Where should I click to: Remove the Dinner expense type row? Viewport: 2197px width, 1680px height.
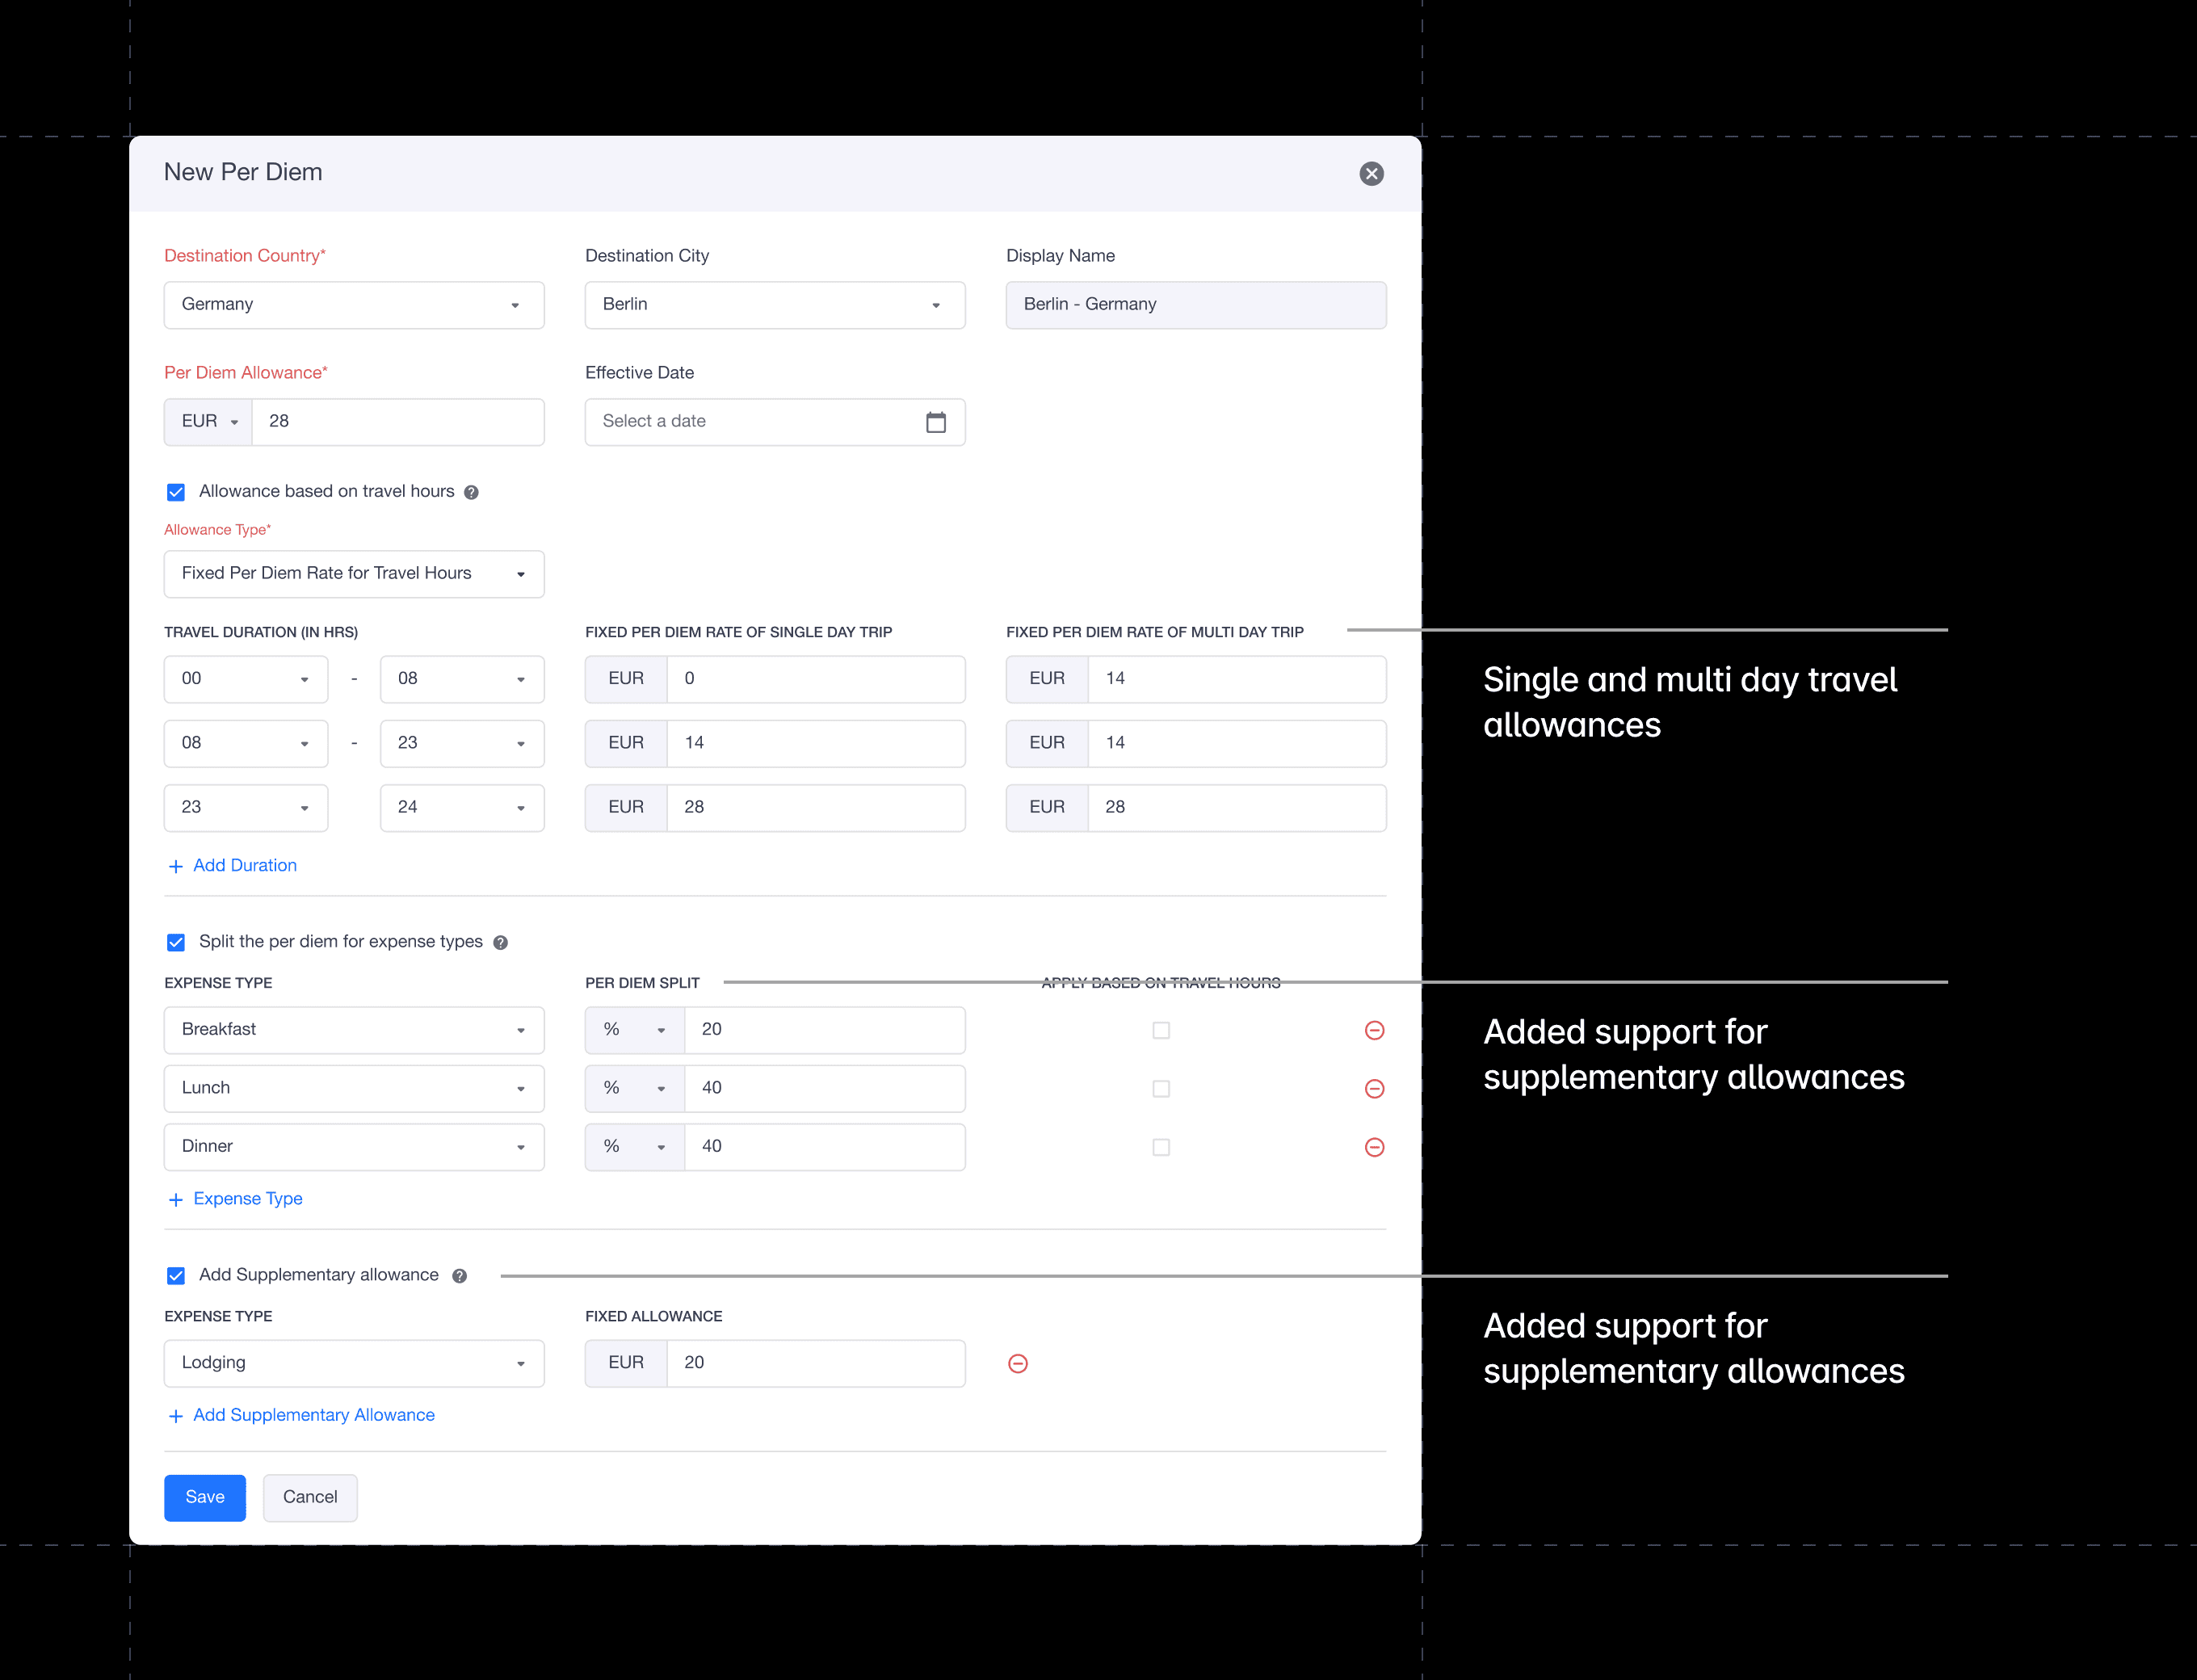[1374, 1147]
